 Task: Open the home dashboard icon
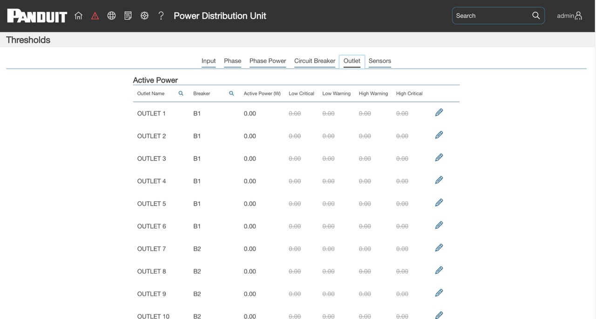[78, 15]
